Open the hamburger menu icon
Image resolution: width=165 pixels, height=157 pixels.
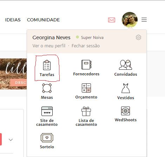tap(144, 20)
